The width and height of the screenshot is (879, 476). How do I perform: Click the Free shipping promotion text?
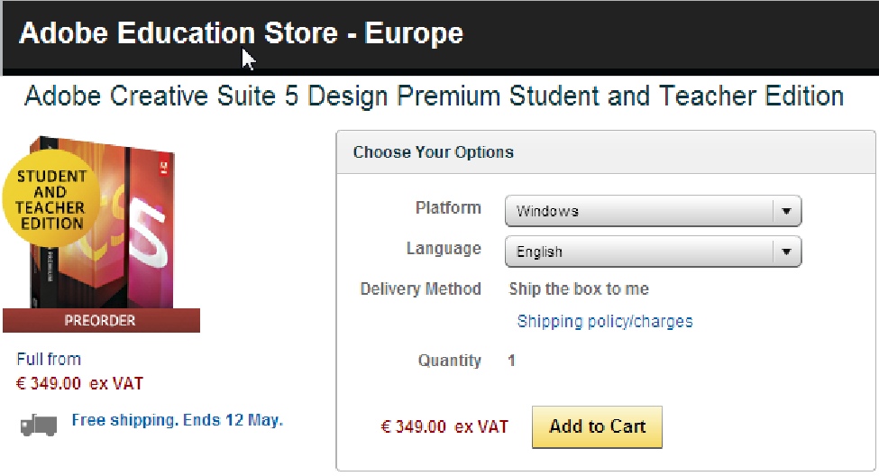click(177, 420)
